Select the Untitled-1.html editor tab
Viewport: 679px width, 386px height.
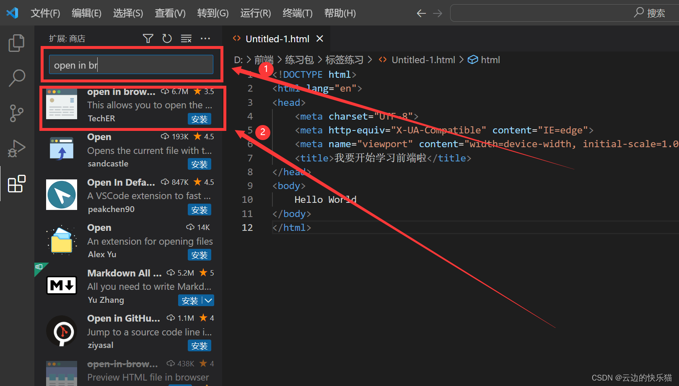(x=277, y=39)
